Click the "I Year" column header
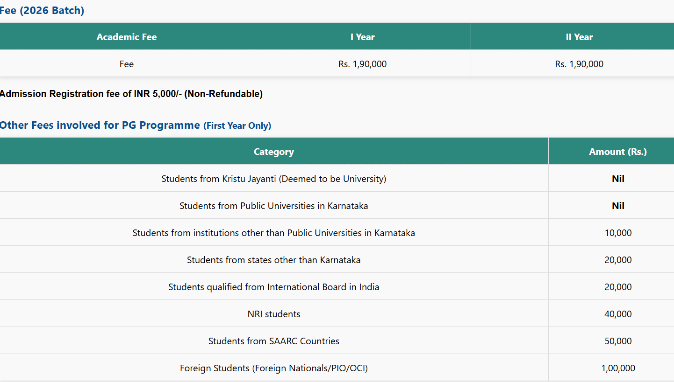 click(362, 37)
